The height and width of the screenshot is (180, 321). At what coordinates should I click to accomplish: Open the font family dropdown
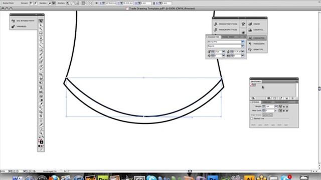pyautogui.click(x=243, y=42)
